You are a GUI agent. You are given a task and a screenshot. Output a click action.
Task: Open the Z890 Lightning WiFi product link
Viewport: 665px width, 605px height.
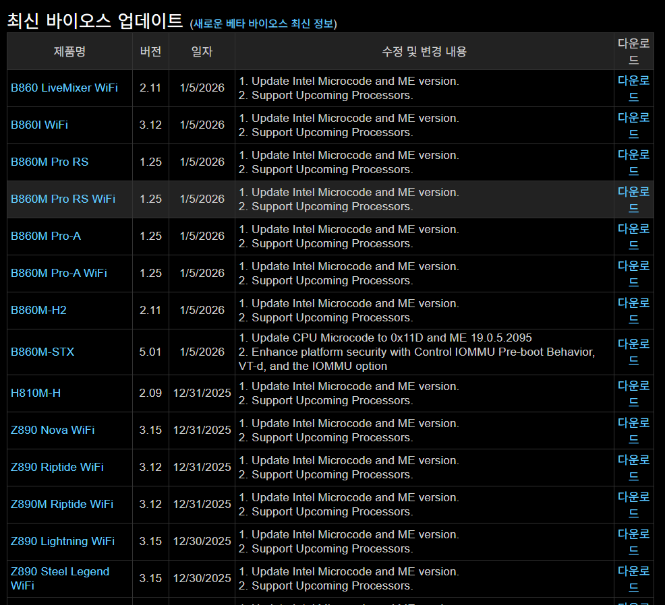click(62, 542)
